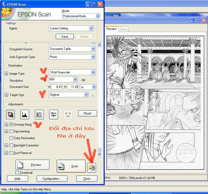Click the scroll-down arrow of settings panel

click(x=99, y=154)
